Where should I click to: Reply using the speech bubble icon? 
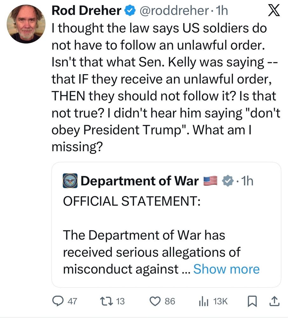point(57,301)
